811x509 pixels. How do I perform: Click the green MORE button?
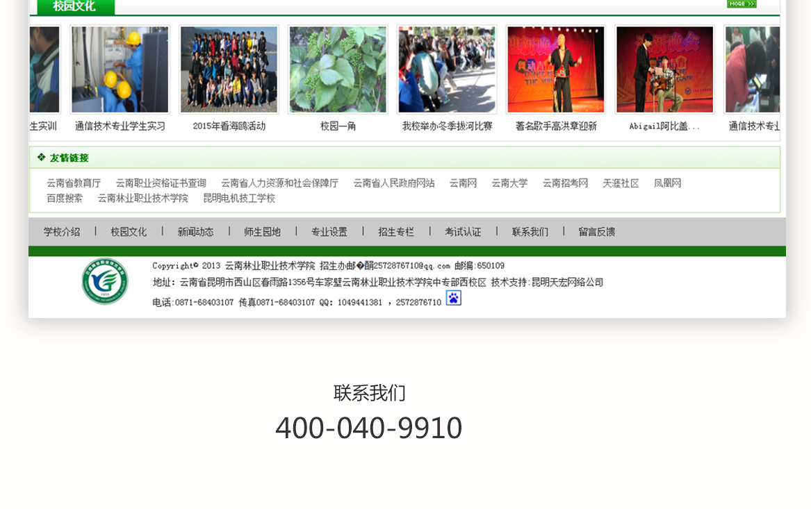[x=741, y=3]
